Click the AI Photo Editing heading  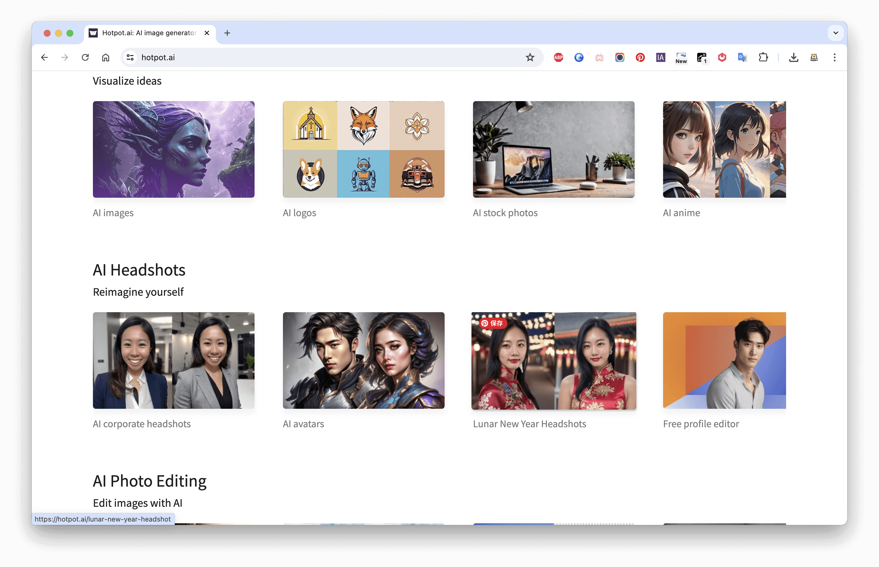(149, 481)
